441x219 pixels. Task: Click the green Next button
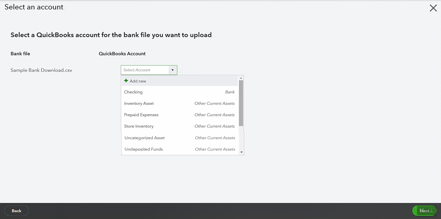click(x=424, y=210)
